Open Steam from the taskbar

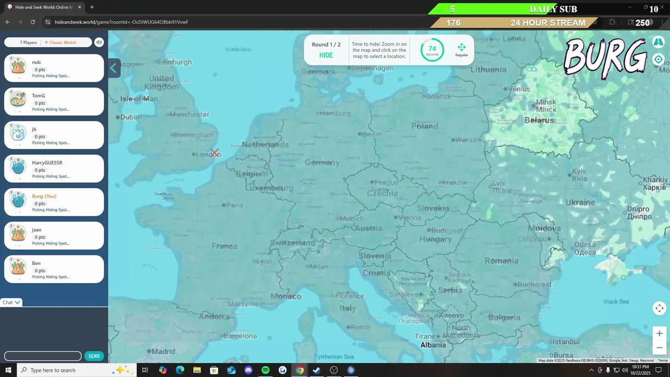(x=317, y=370)
